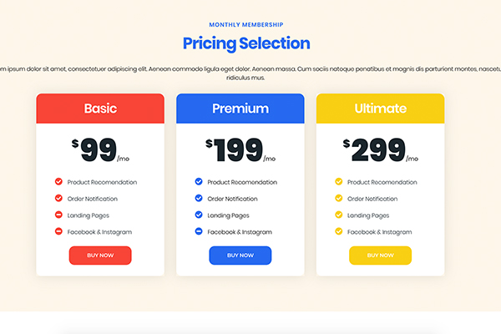
Task: Click red minus icon beside Basic Landing Pages
Action: pyautogui.click(x=58, y=215)
